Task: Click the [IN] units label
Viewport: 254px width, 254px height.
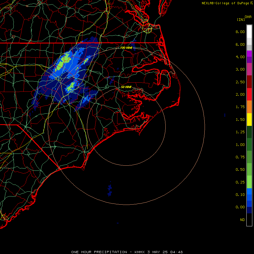Action: pos(241,19)
